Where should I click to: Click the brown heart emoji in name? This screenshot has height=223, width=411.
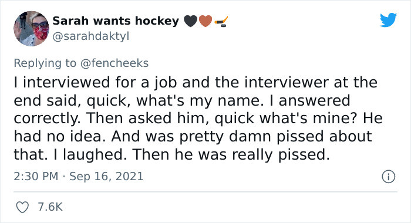point(206,21)
